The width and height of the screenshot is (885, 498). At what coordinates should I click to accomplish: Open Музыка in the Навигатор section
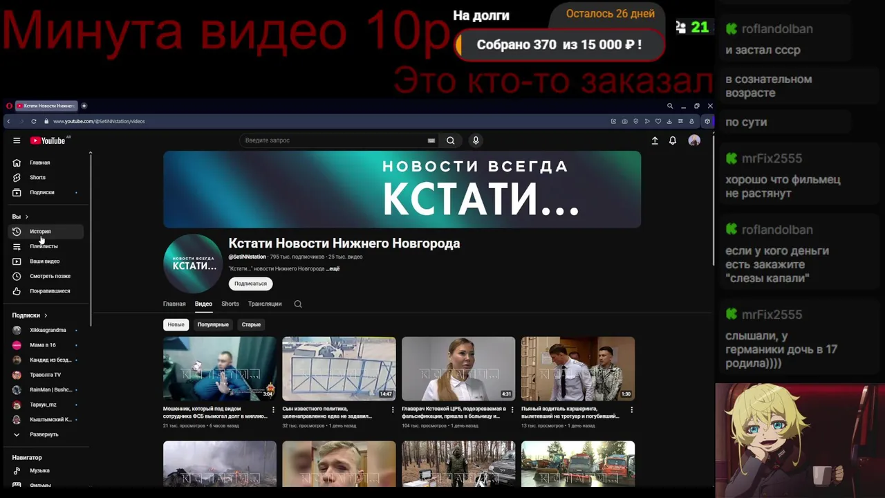47,470
